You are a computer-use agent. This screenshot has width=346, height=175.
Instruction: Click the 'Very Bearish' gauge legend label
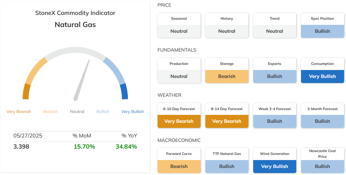click(x=19, y=112)
